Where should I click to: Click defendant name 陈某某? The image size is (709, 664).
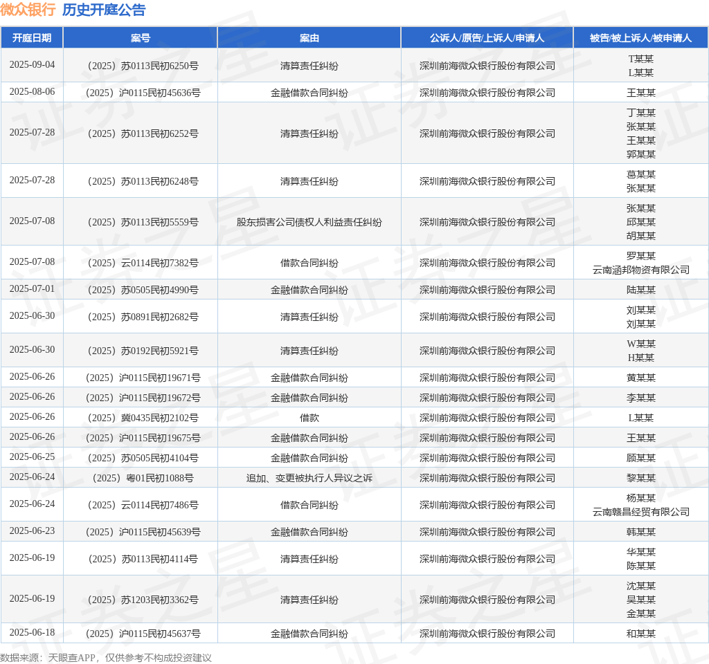(x=640, y=566)
